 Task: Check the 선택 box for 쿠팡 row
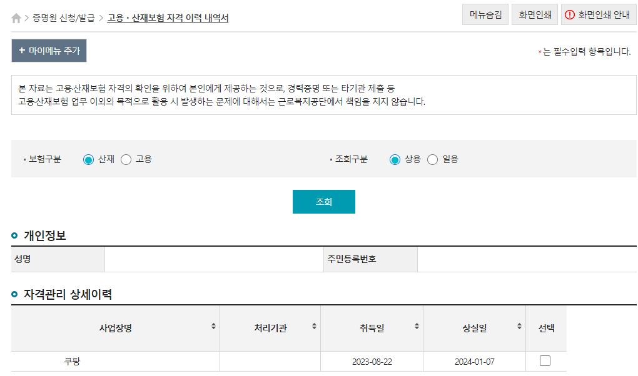pyautogui.click(x=545, y=360)
